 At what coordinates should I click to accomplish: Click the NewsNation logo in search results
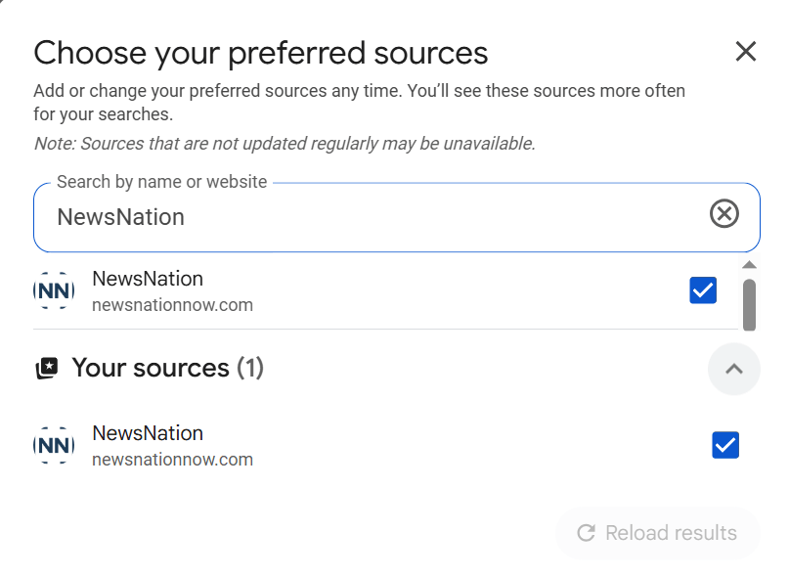(54, 290)
